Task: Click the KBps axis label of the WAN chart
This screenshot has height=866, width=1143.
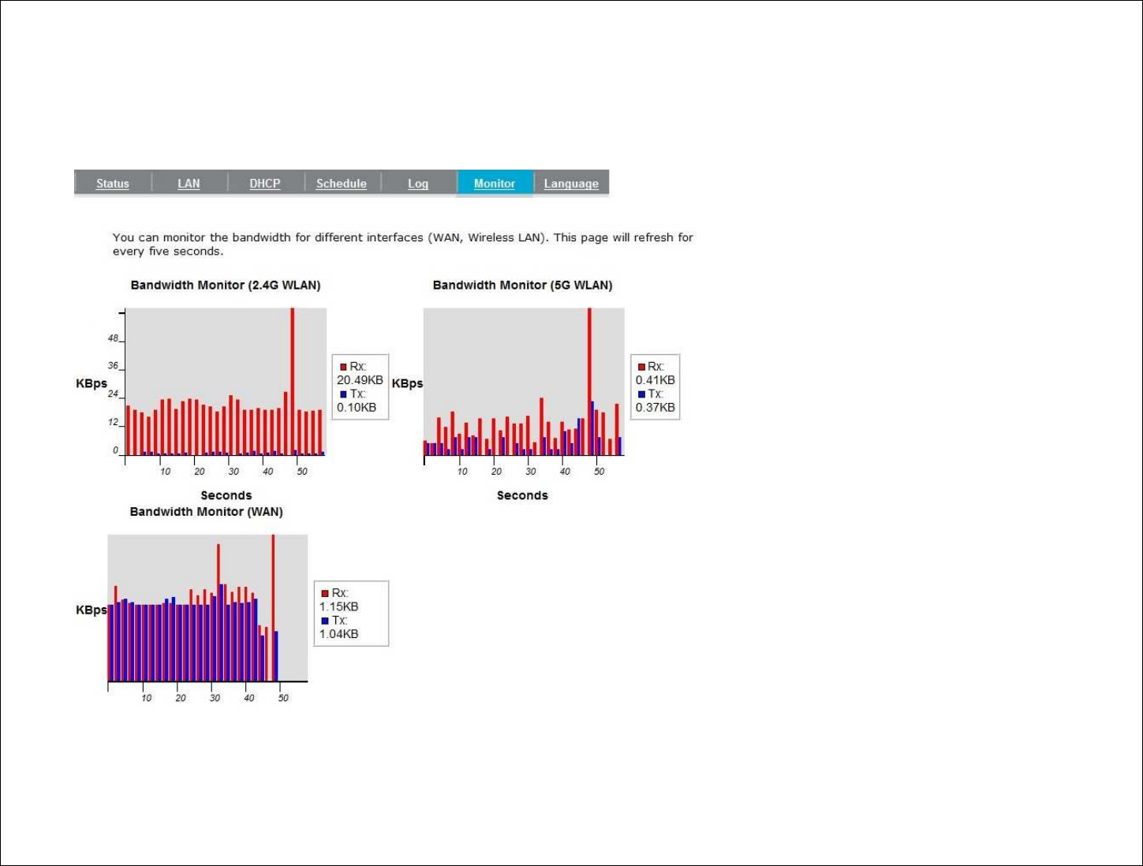Action: tap(92, 610)
